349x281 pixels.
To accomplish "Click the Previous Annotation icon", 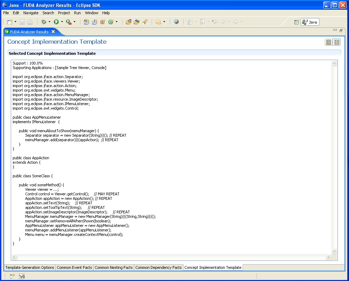I will click(x=202, y=22).
